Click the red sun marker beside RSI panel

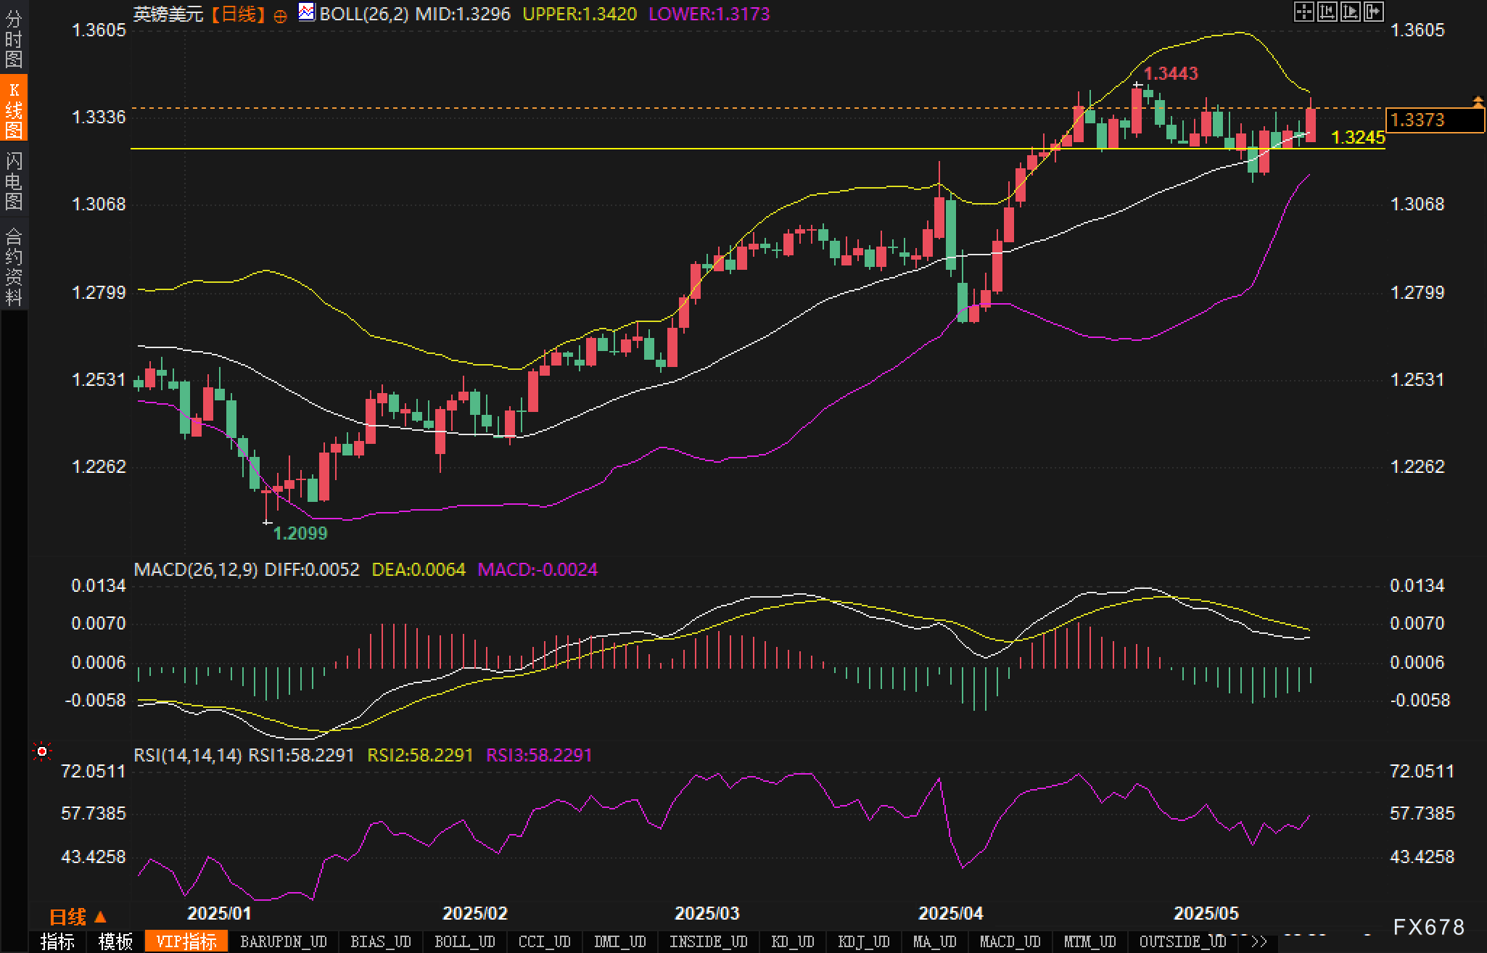pyautogui.click(x=42, y=752)
